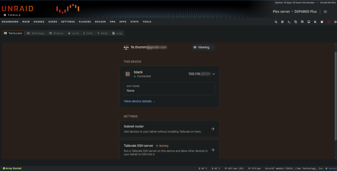Click the server icon beside black
This screenshot has width=337, height=171.
[x=127, y=74]
